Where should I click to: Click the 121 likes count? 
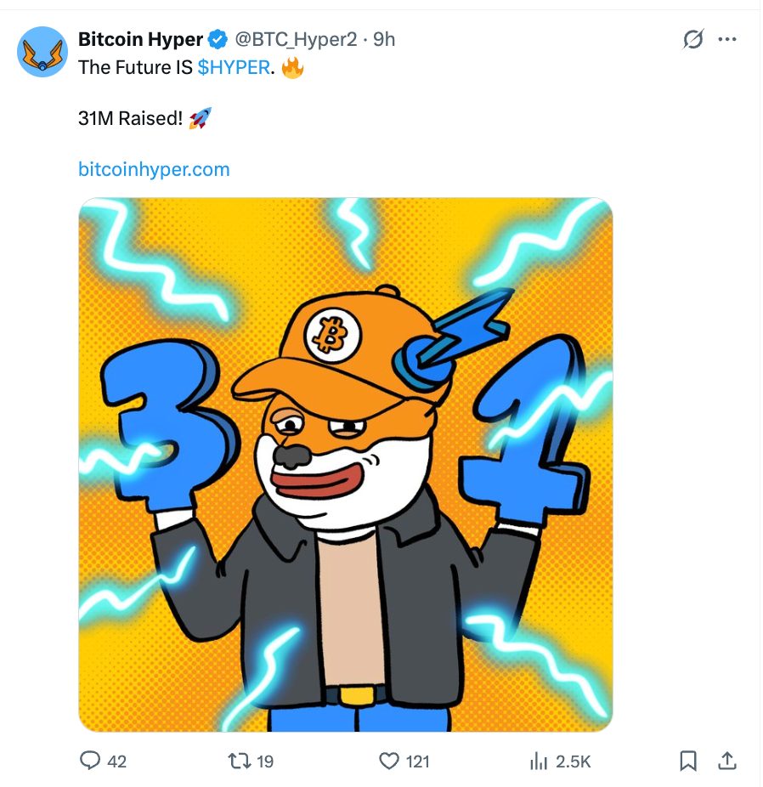click(x=417, y=762)
